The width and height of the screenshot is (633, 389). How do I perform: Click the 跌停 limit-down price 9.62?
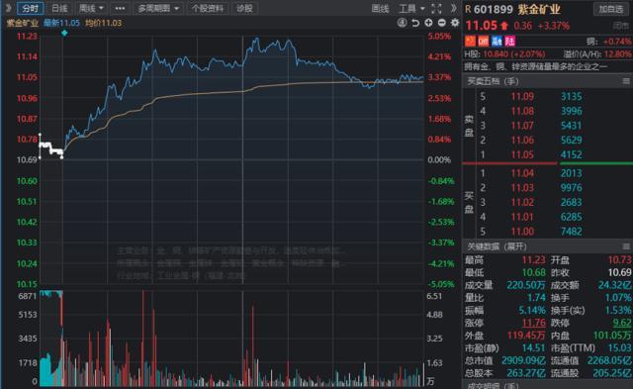point(622,323)
